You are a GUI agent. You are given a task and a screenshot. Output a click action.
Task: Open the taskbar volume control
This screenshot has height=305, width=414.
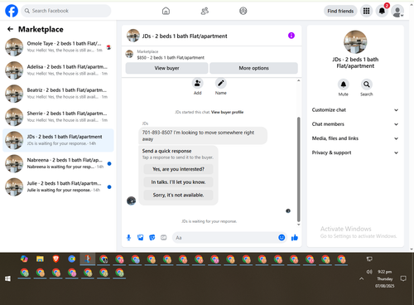(x=369, y=272)
